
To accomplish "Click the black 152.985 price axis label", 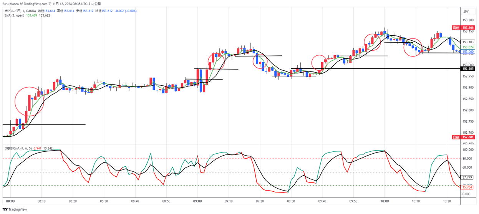I will (468, 69).
